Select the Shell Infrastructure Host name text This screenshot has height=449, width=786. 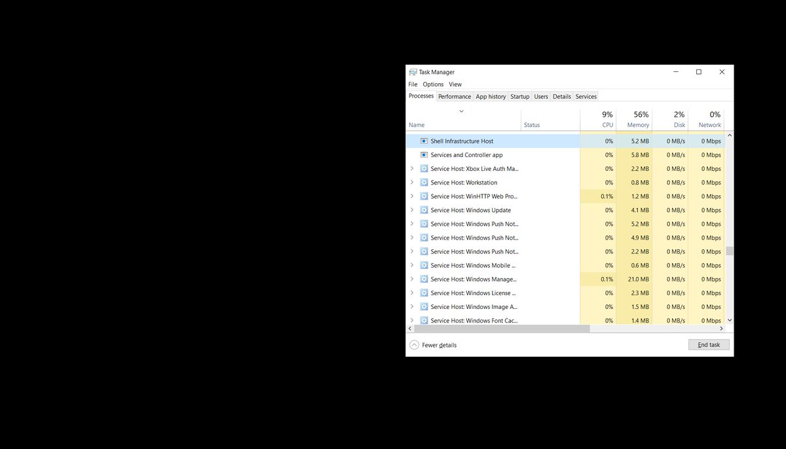point(462,141)
